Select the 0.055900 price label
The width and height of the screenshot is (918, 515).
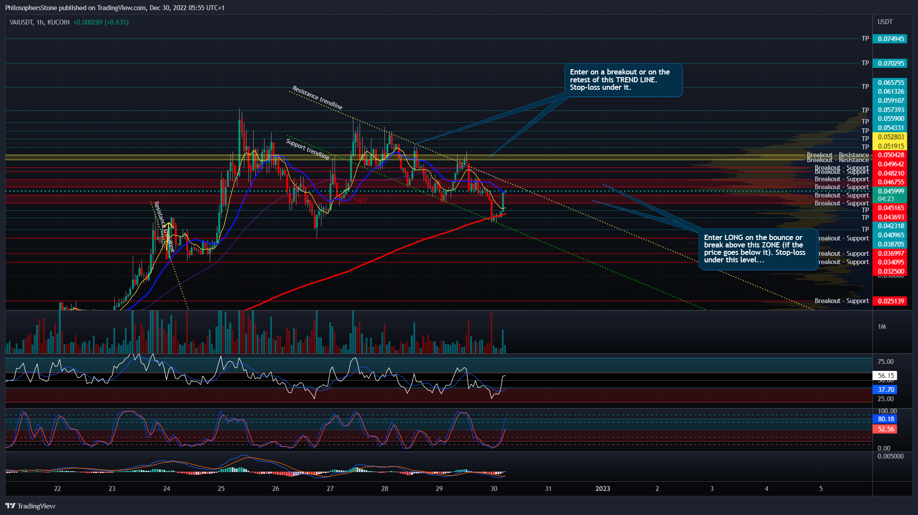tap(890, 119)
